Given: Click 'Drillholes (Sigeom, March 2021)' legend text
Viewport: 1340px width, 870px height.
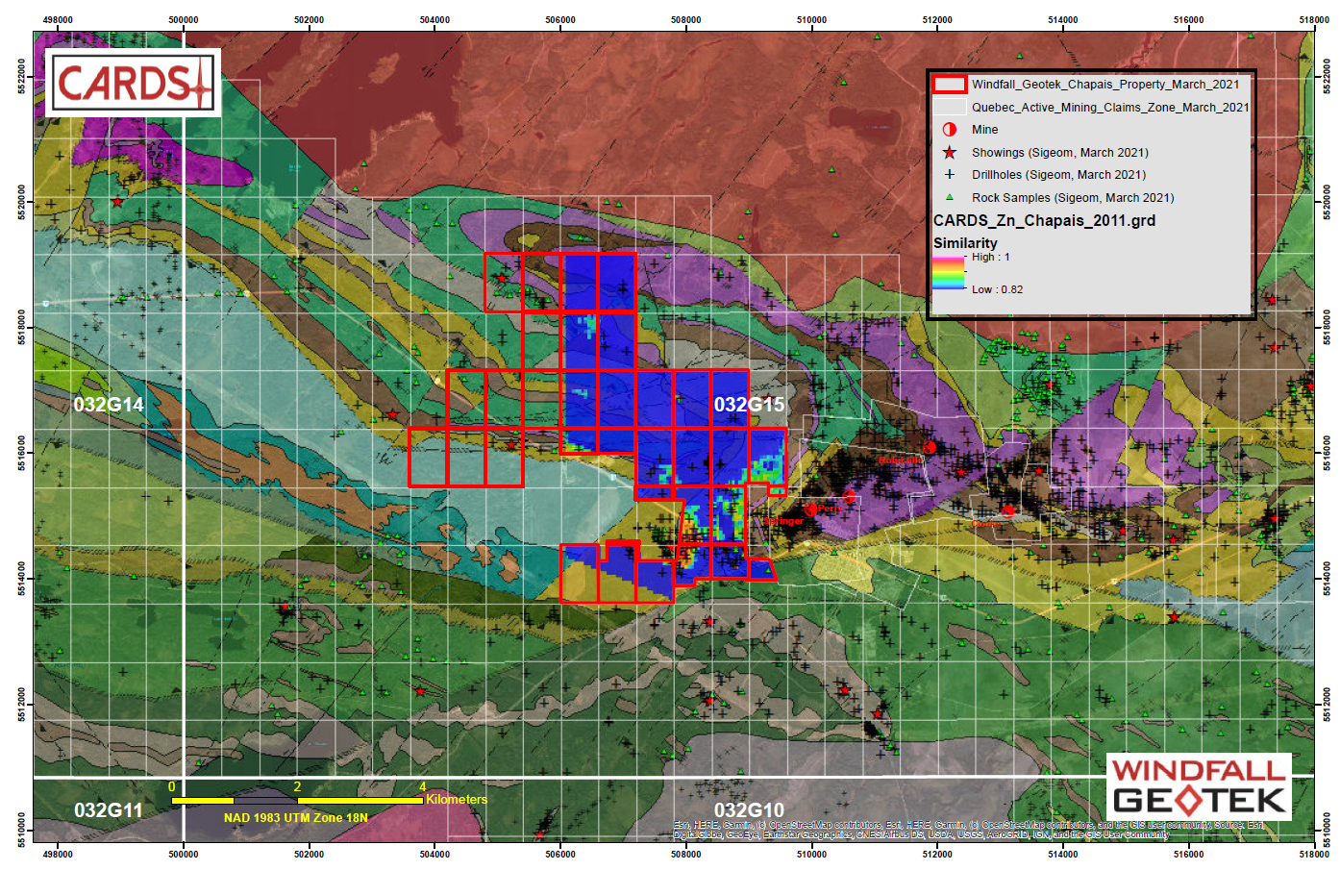Looking at the screenshot, I should 1058,175.
